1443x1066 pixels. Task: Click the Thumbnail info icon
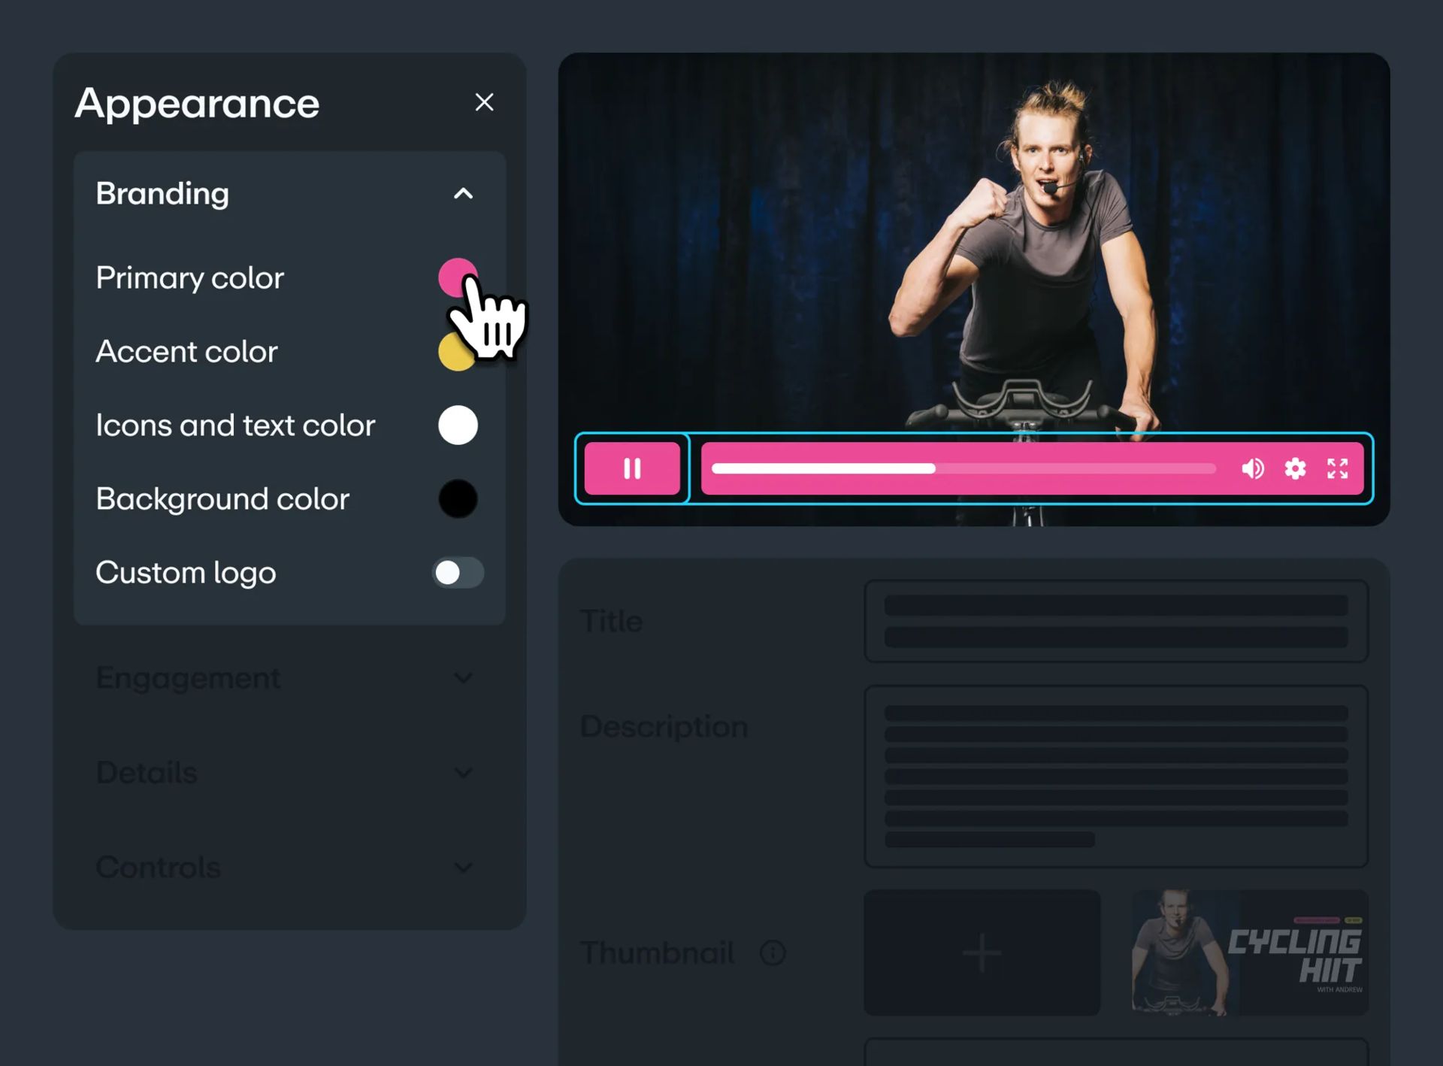click(x=773, y=953)
